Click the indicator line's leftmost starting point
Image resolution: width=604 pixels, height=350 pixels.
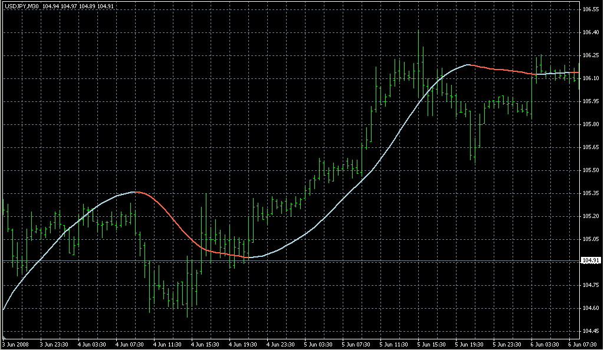coord(4,309)
